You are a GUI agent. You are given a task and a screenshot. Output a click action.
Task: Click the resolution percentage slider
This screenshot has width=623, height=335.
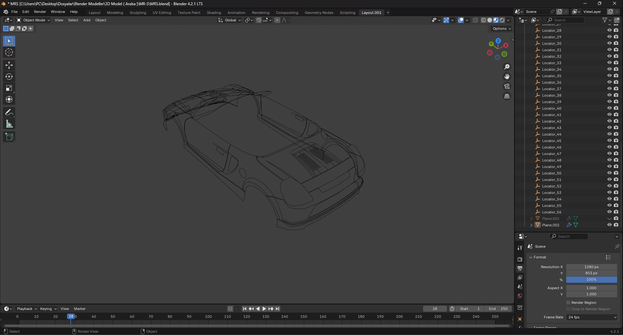tap(591, 280)
